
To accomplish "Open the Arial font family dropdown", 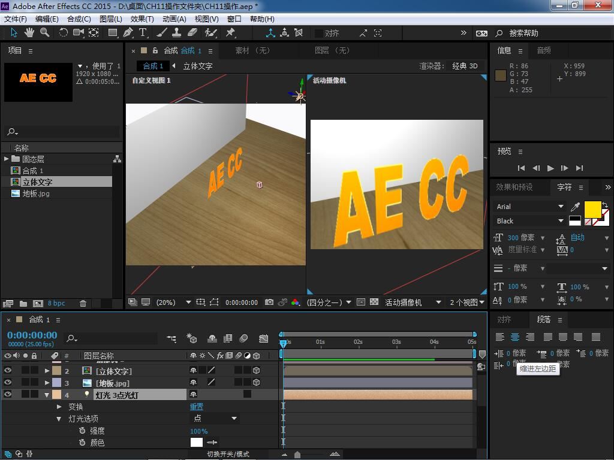I will pos(530,207).
